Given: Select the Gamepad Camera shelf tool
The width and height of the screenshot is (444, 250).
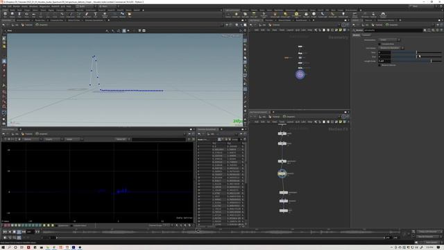Looking at the screenshot, I should pos(383,15).
